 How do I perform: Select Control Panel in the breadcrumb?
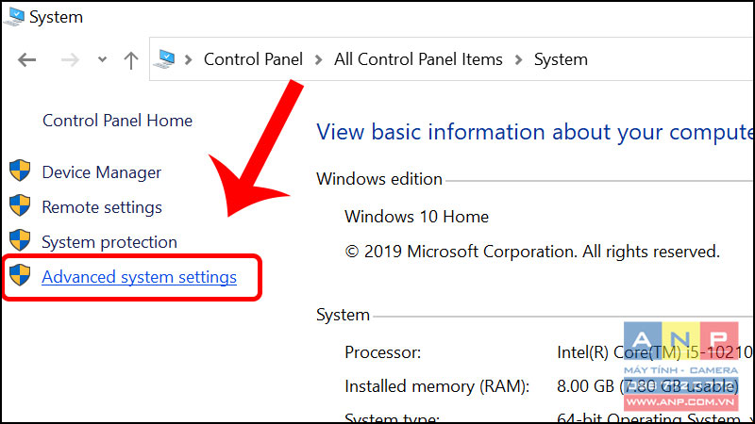(x=253, y=59)
